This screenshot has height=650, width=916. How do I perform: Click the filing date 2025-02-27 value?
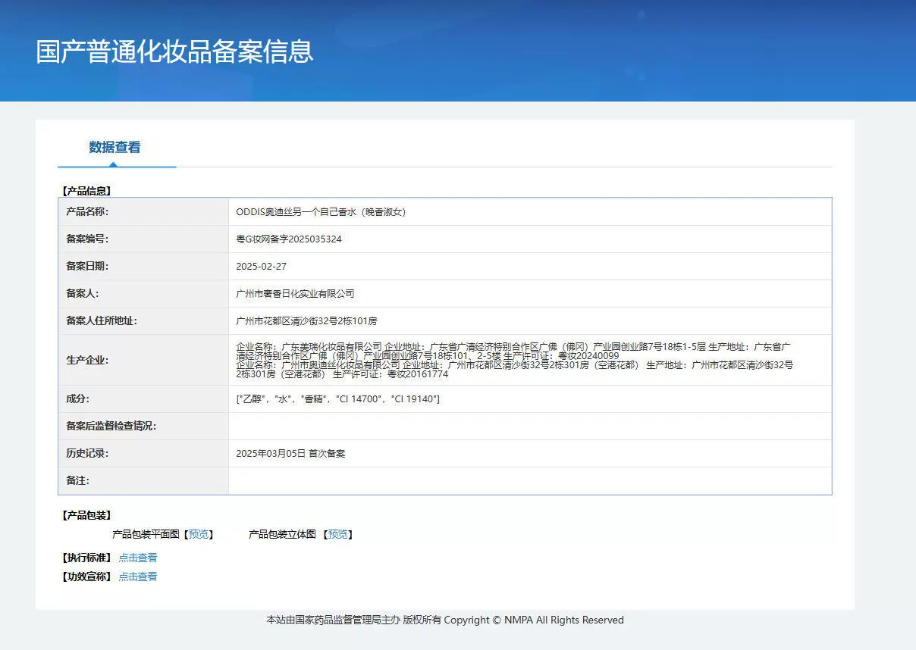coord(262,267)
